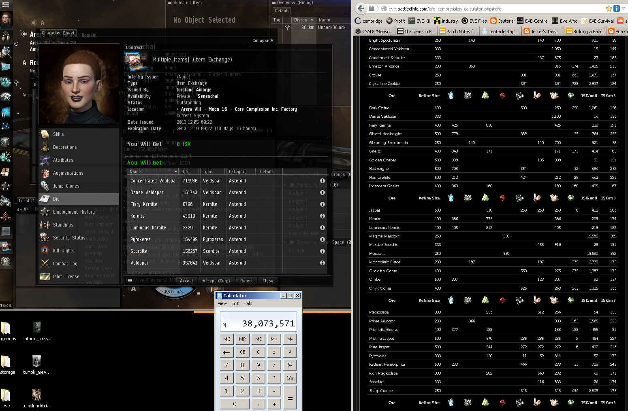Sort overview by Distance column
The width and height of the screenshot is (628, 411).
(304, 20)
